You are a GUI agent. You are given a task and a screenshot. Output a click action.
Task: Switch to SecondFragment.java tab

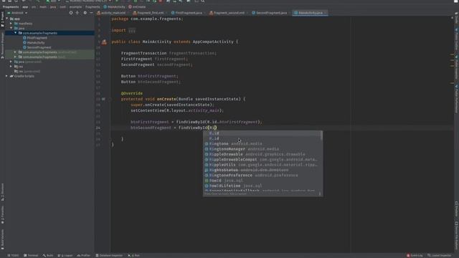click(x=271, y=13)
